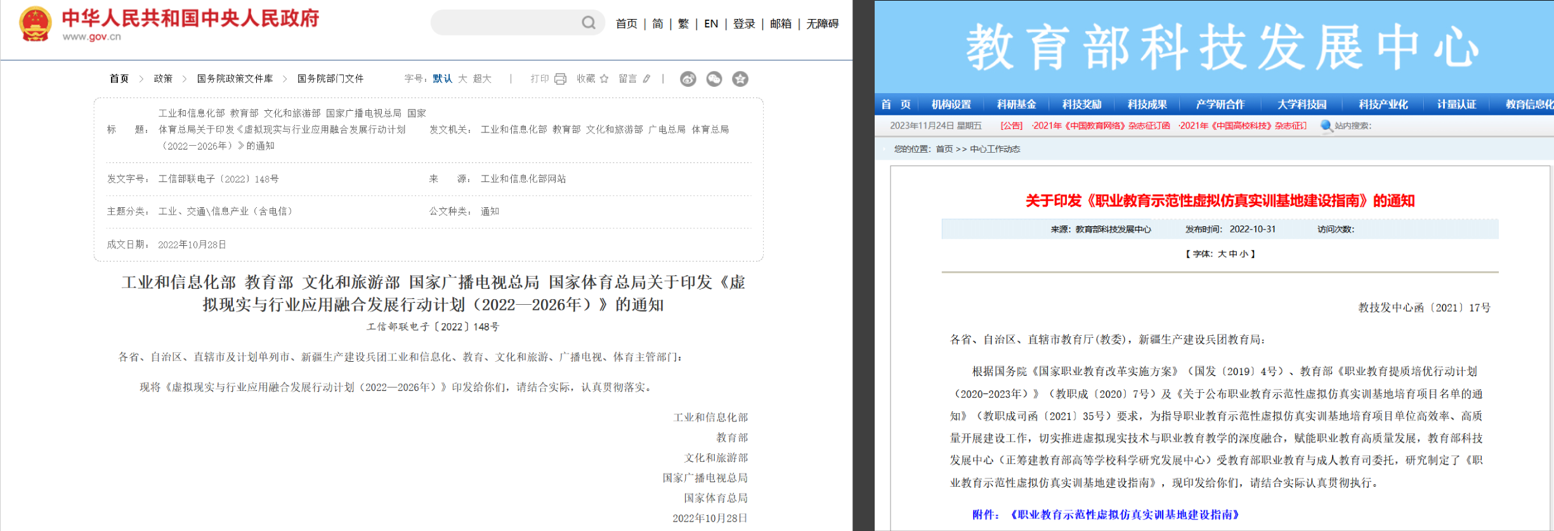Viewport: 1554px width, 531px height.
Task: Click 国务院部门文件 in the breadcrumb
Action: coord(330,79)
